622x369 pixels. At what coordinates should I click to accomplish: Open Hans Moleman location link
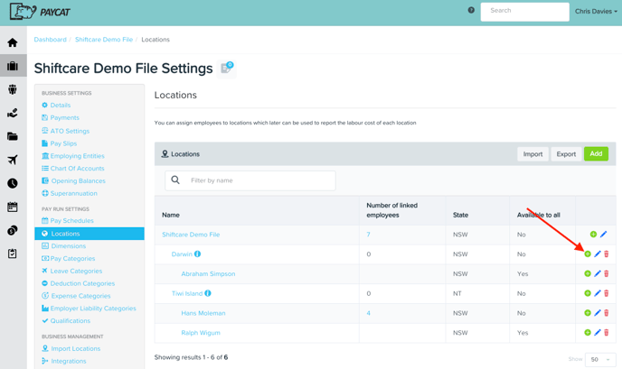tap(203, 313)
